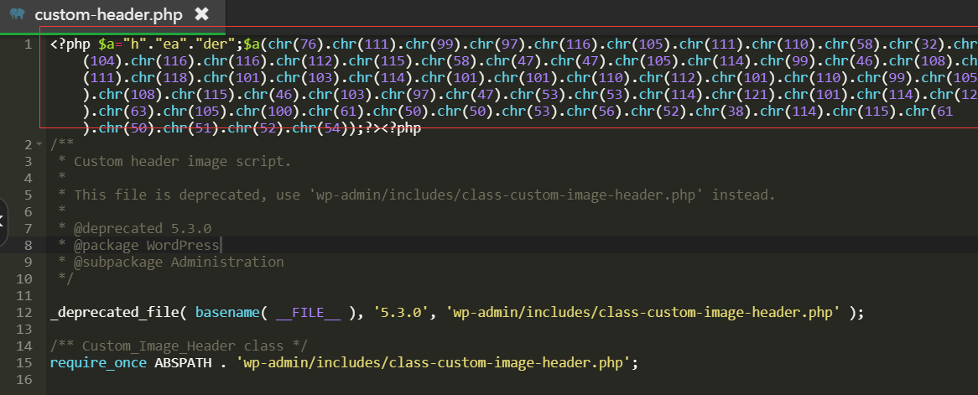Click line number 16 in the gutter
This screenshot has height=395, width=978.
pos(24,379)
